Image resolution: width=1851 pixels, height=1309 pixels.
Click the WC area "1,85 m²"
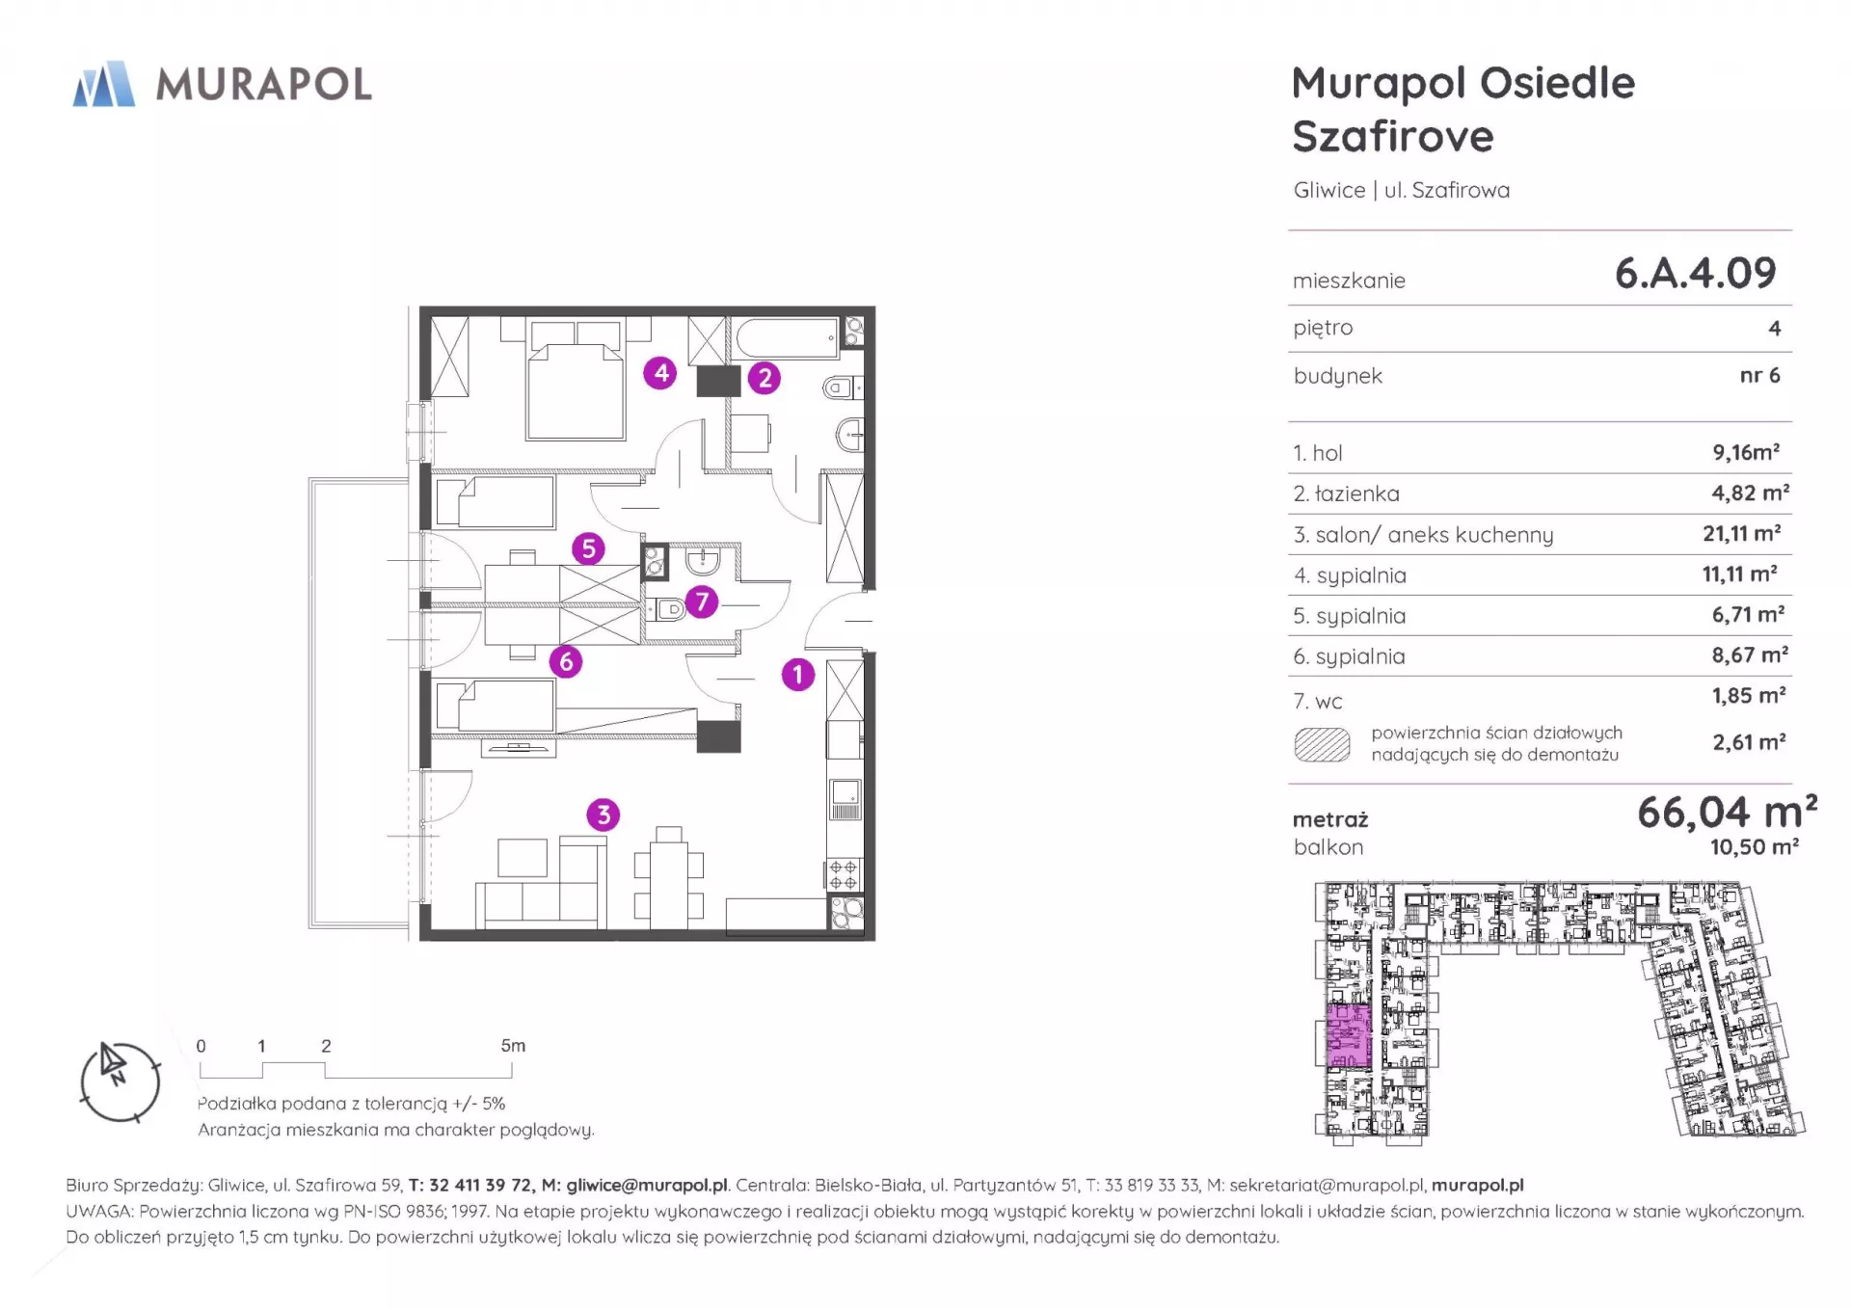[x=1749, y=695]
